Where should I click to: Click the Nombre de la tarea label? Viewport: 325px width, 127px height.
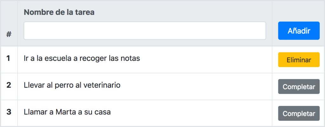[59, 12]
